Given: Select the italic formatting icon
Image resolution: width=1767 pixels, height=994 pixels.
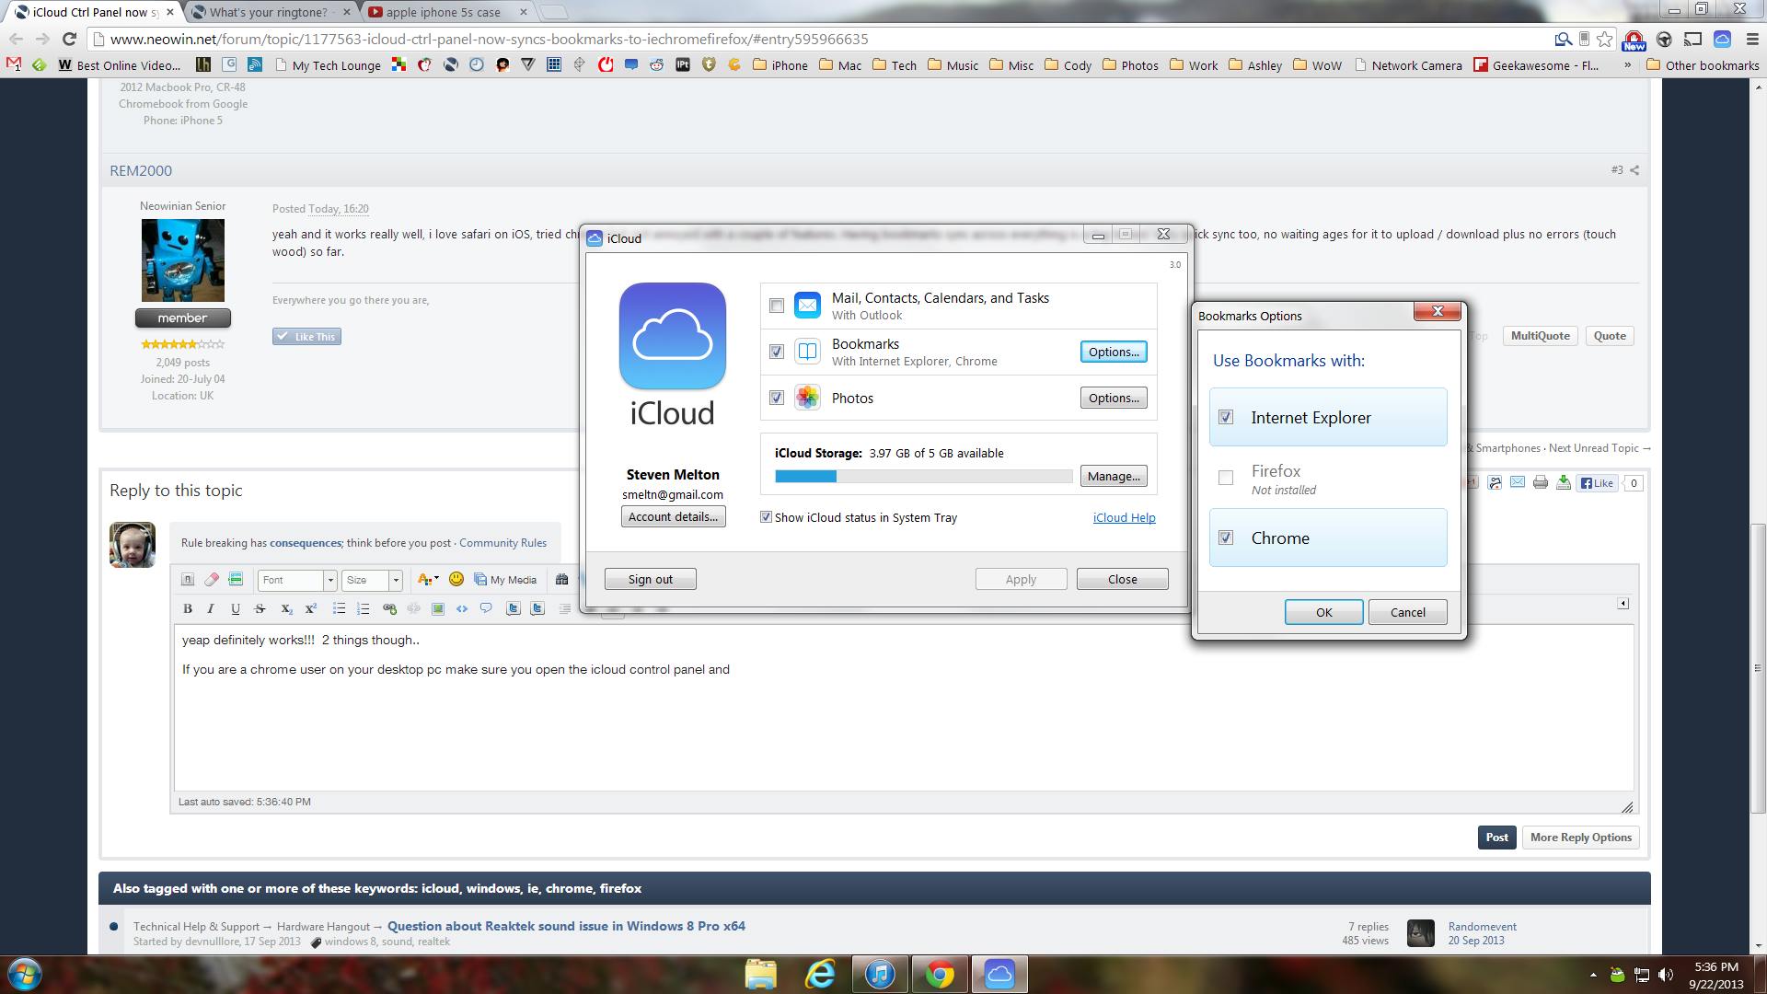Looking at the screenshot, I should [211, 608].
